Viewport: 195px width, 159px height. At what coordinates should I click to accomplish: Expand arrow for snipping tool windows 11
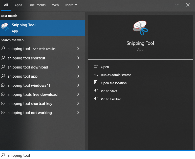pyautogui.click(x=78, y=85)
